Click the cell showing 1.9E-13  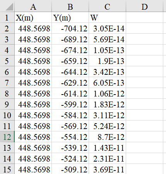pos(107,61)
